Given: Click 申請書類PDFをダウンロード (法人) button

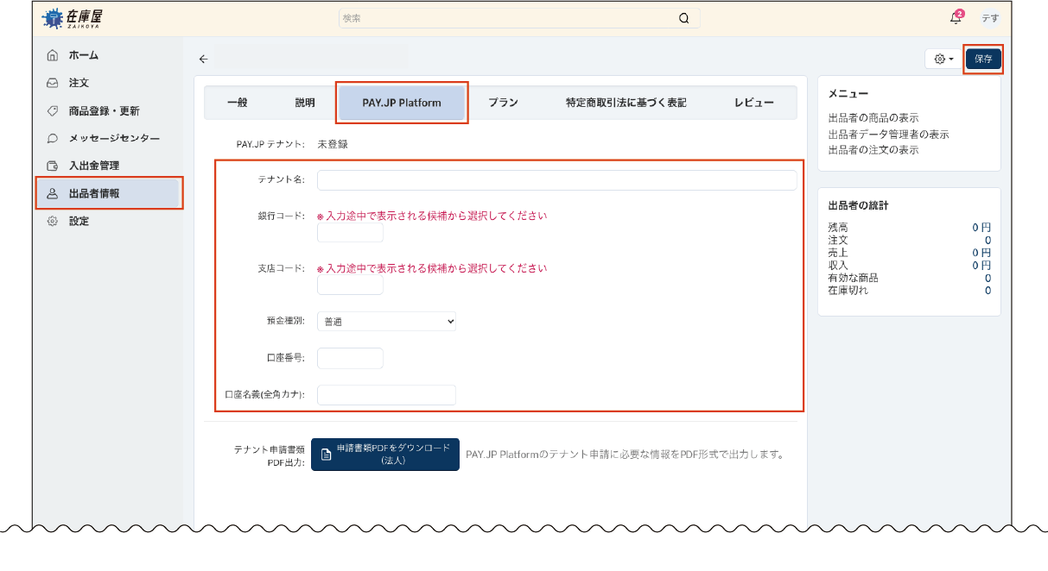Looking at the screenshot, I should point(384,455).
